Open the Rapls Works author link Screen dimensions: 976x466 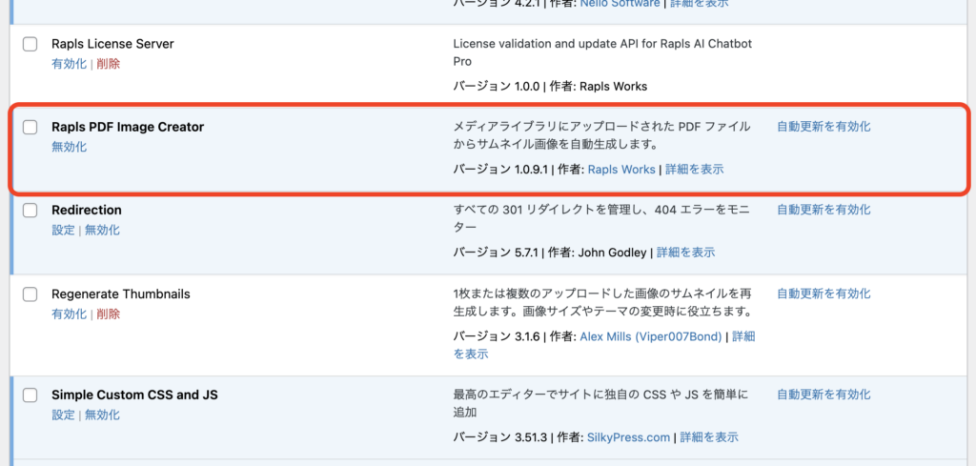pos(621,170)
